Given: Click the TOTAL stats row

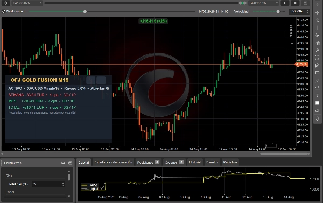Looking at the screenshot, I should (x=42, y=107).
